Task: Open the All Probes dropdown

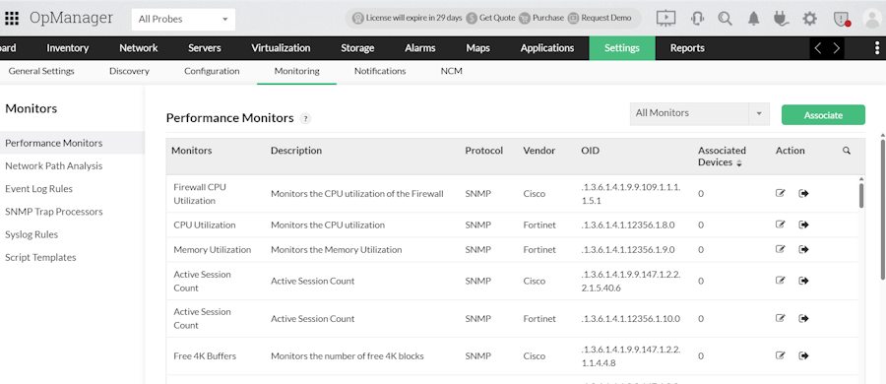Action: click(184, 20)
